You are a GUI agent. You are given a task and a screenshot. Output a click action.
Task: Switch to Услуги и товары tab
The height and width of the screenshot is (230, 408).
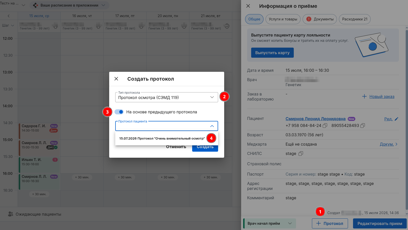click(283, 19)
